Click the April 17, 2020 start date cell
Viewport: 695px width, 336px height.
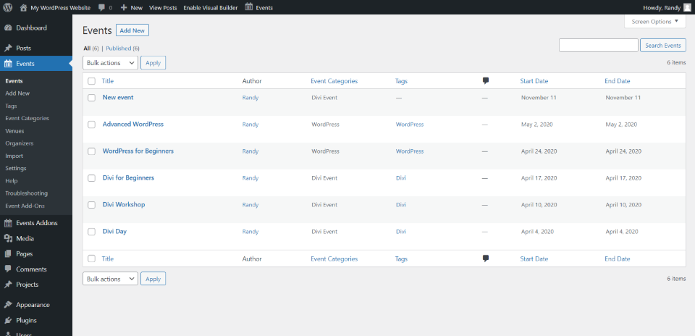click(539, 178)
